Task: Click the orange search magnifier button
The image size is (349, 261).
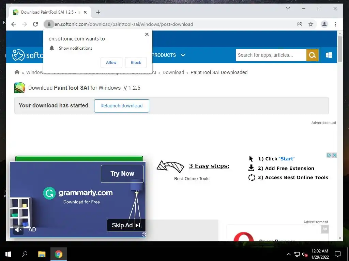Action: click(x=313, y=55)
